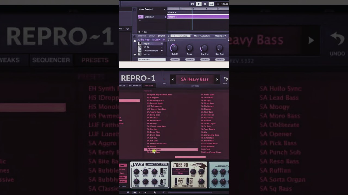Select Group A1 in group list

pos(149,17)
